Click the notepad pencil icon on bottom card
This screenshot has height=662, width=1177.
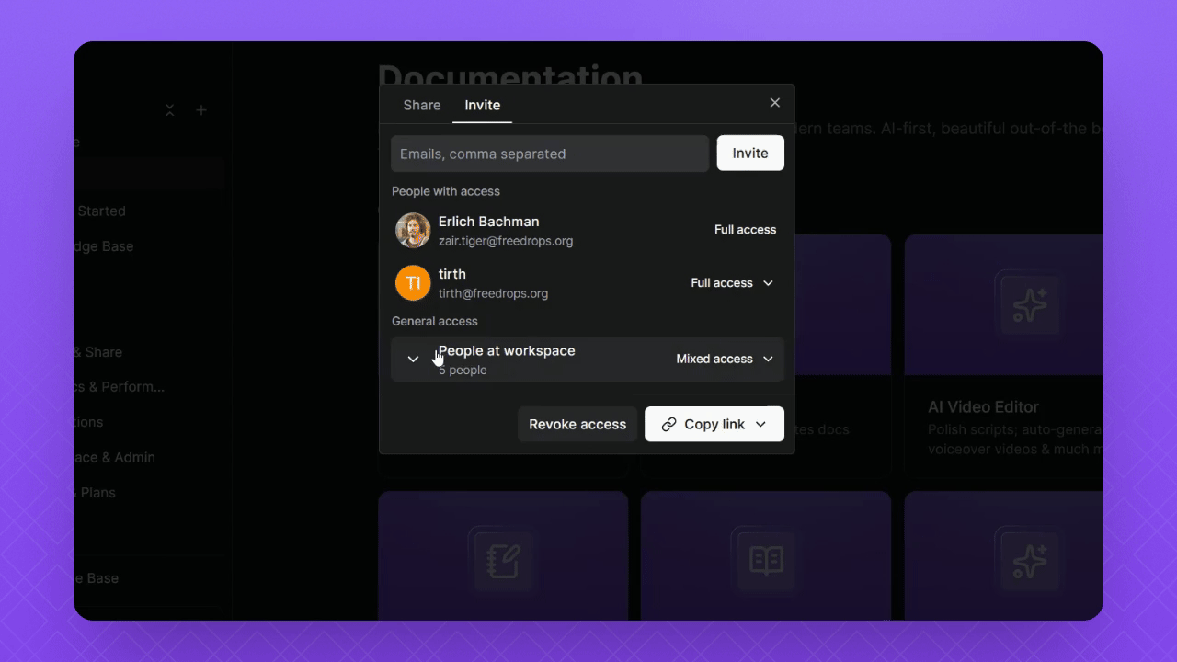tap(503, 559)
